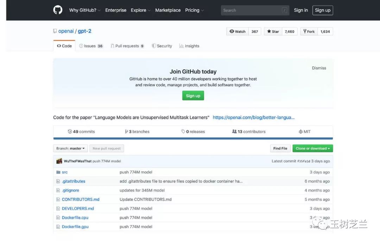Open the Clone or download dropdown
The height and width of the screenshot is (241, 380).
click(x=313, y=148)
